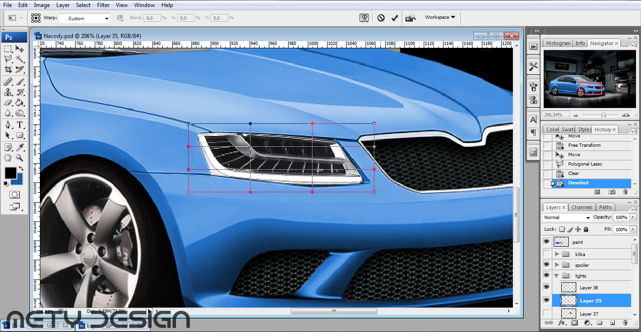Screen dimensions: 641x332
Task: Open the Opacity slider arrow
Action: pyautogui.click(x=632, y=218)
